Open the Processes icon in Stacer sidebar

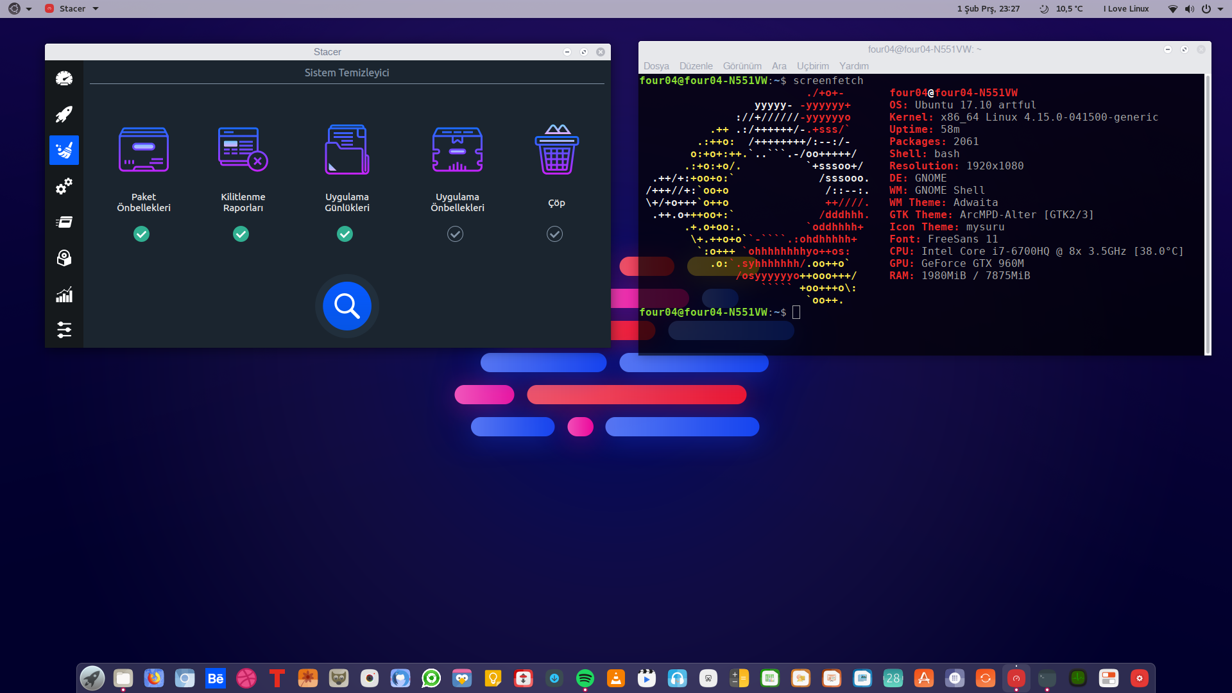(64, 222)
